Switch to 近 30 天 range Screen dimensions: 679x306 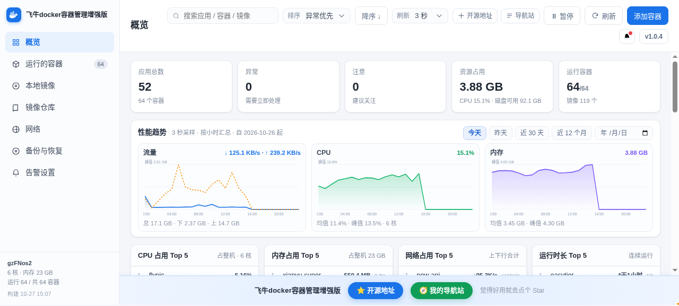pos(532,133)
